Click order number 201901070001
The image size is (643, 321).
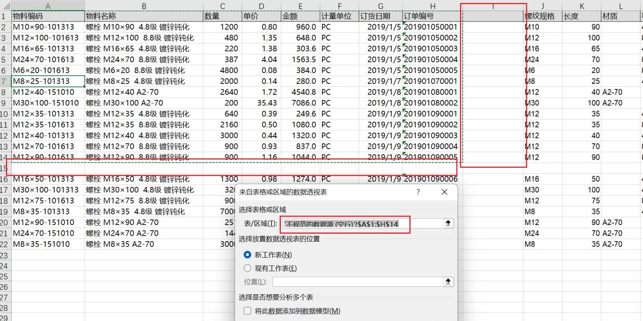click(x=432, y=81)
